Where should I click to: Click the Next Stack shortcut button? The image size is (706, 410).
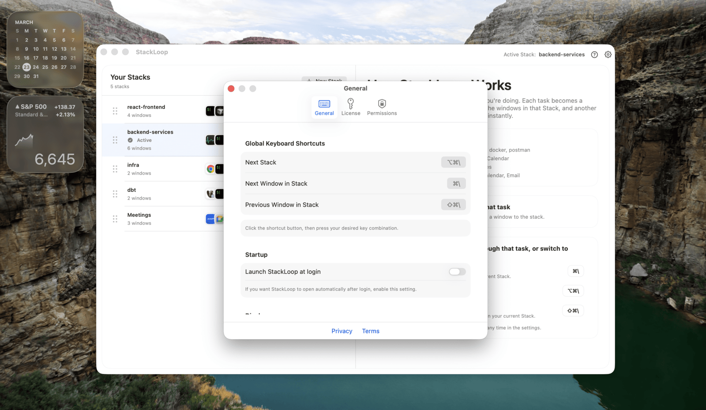[x=454, y=162]
